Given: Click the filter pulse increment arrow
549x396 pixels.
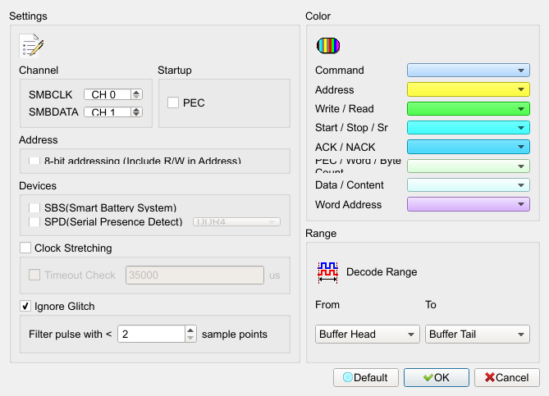Looking at the screenshot, I should (190, 330).
